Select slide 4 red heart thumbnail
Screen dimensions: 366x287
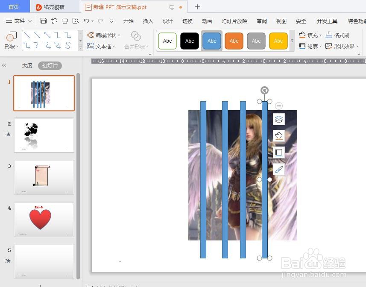coord(44,220)
